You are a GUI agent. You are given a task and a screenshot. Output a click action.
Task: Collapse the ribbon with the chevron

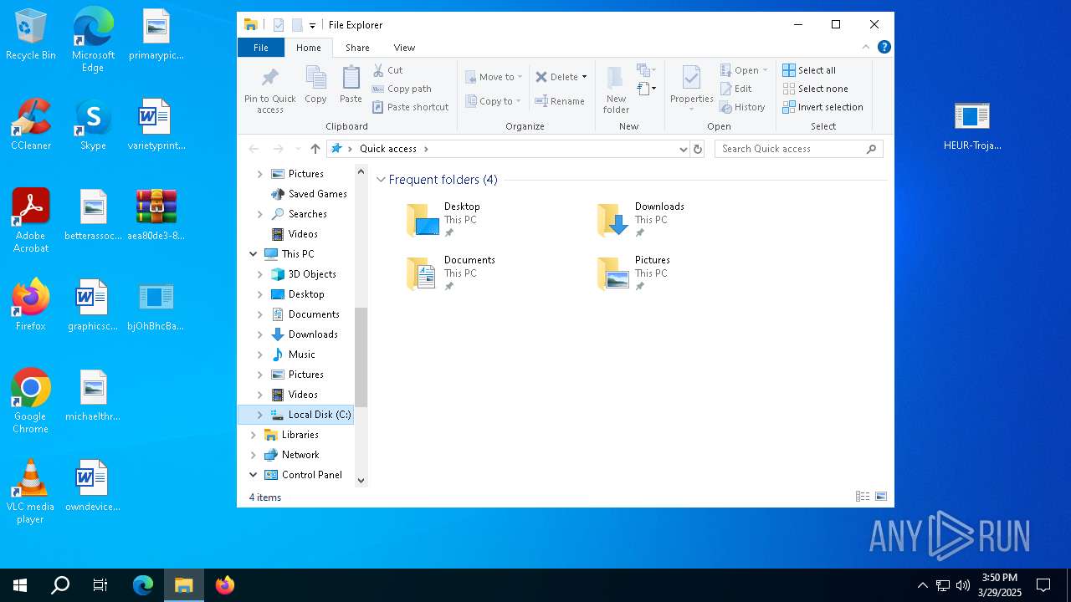[866, 47]
